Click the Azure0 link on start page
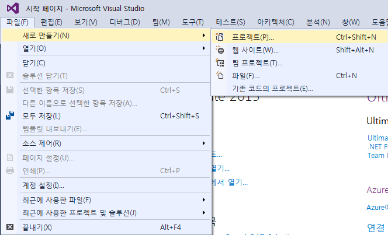Screen dimensions: 388x235 pos(377,207)
